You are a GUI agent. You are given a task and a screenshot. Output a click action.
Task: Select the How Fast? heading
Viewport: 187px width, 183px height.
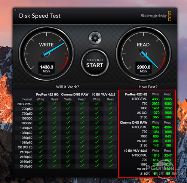[148, 87]
